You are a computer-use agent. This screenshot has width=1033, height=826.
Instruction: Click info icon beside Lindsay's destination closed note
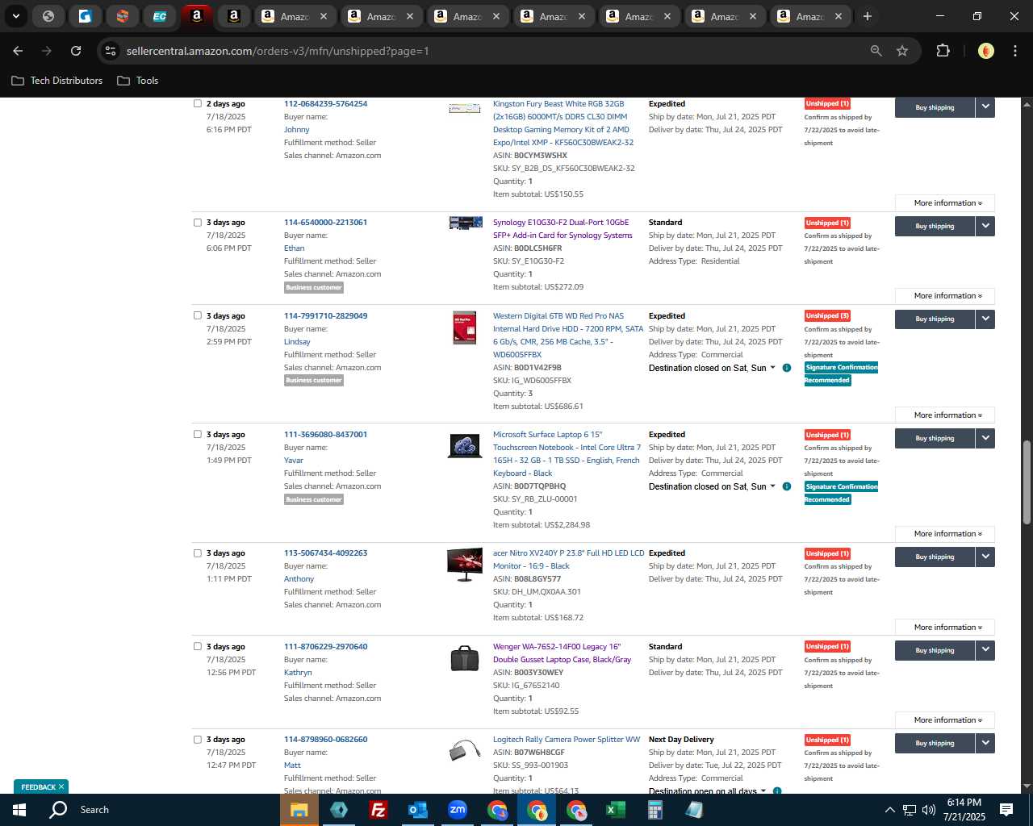tap(787, 368)
